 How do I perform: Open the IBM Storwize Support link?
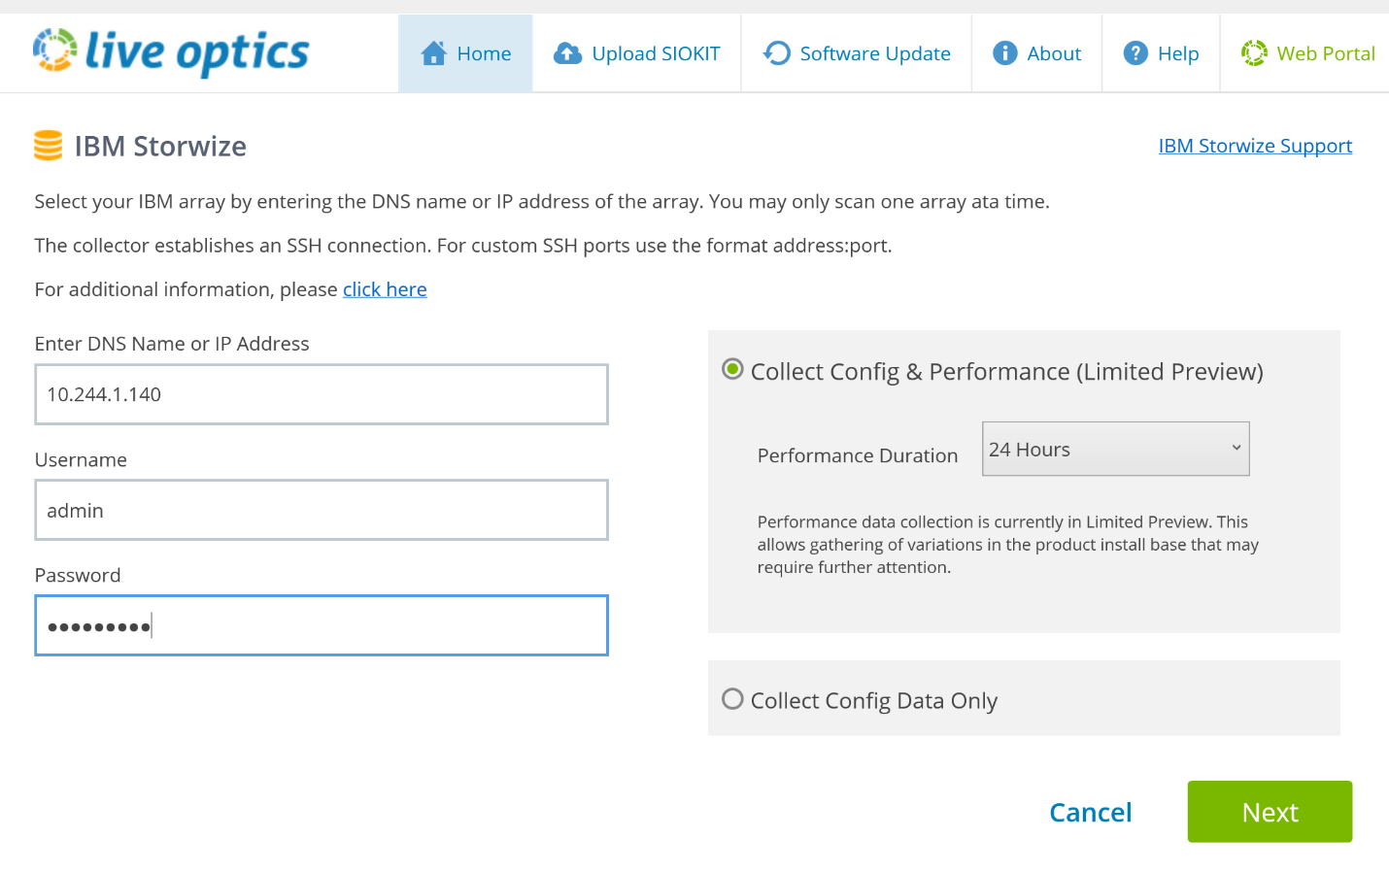[x=1254, y=146]
